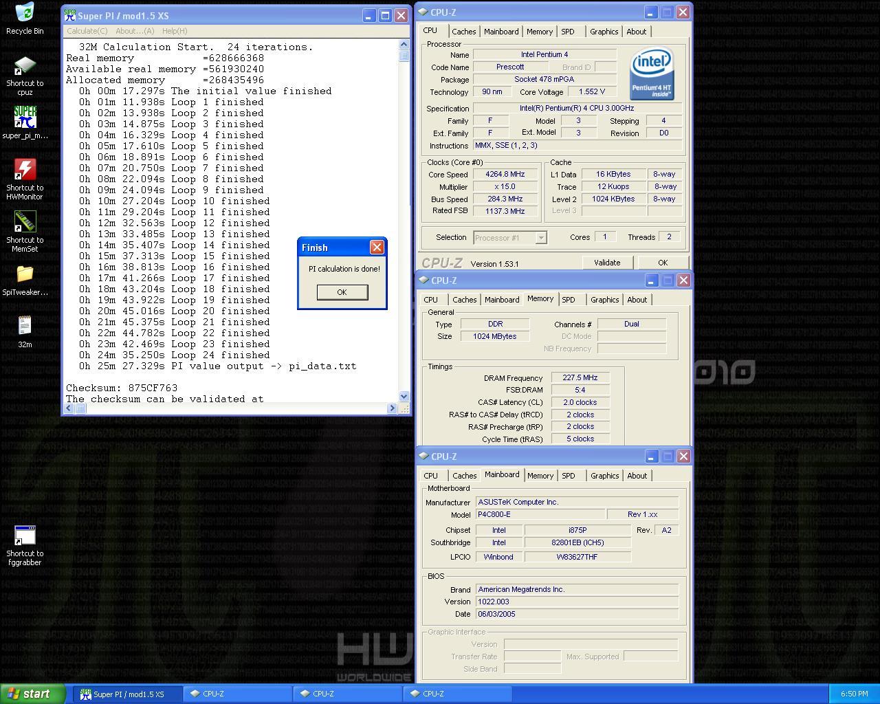Image resolution: width=880 pixels, height=704 pixels.
Task: Click the 6:50 PM system clock
Action: point(854,694)
